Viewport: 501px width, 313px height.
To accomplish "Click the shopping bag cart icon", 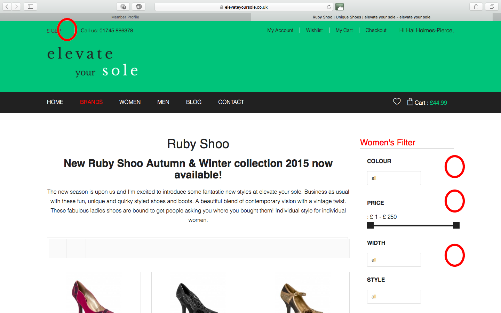I will [x=410, y=102].
